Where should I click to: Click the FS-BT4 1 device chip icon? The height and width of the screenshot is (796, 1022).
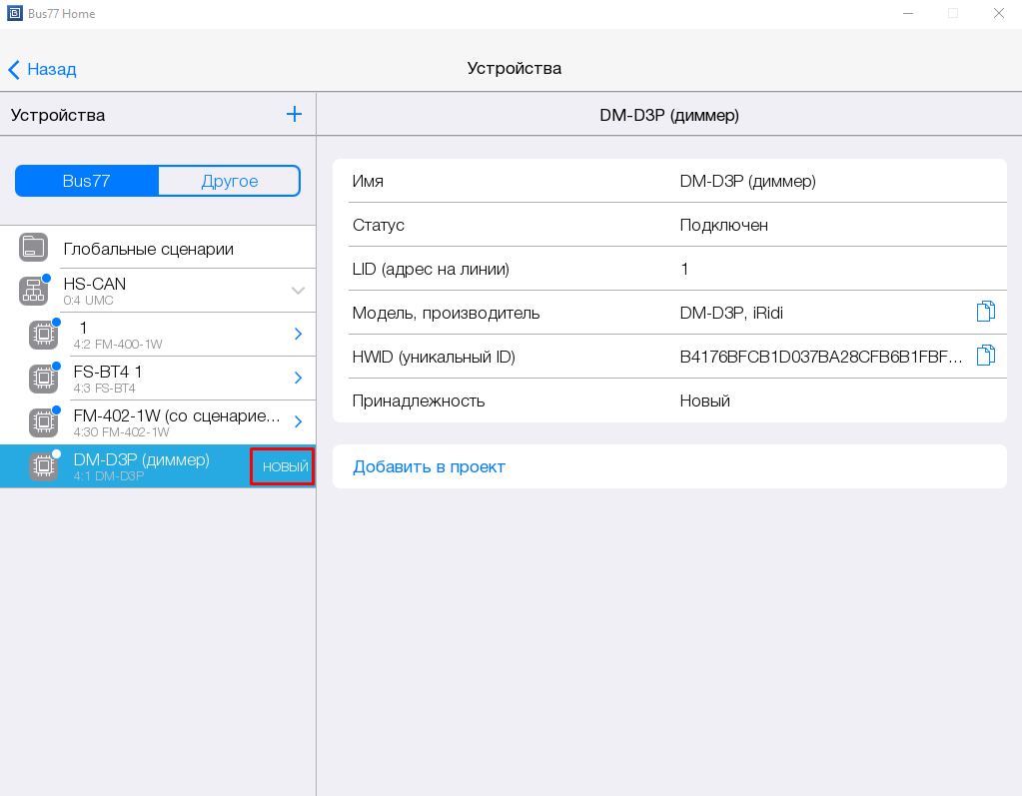(x=43, y=378)
